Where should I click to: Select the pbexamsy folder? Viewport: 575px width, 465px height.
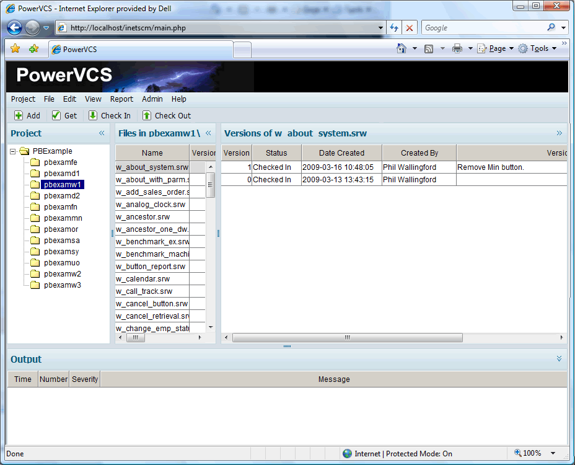(61, 252)
